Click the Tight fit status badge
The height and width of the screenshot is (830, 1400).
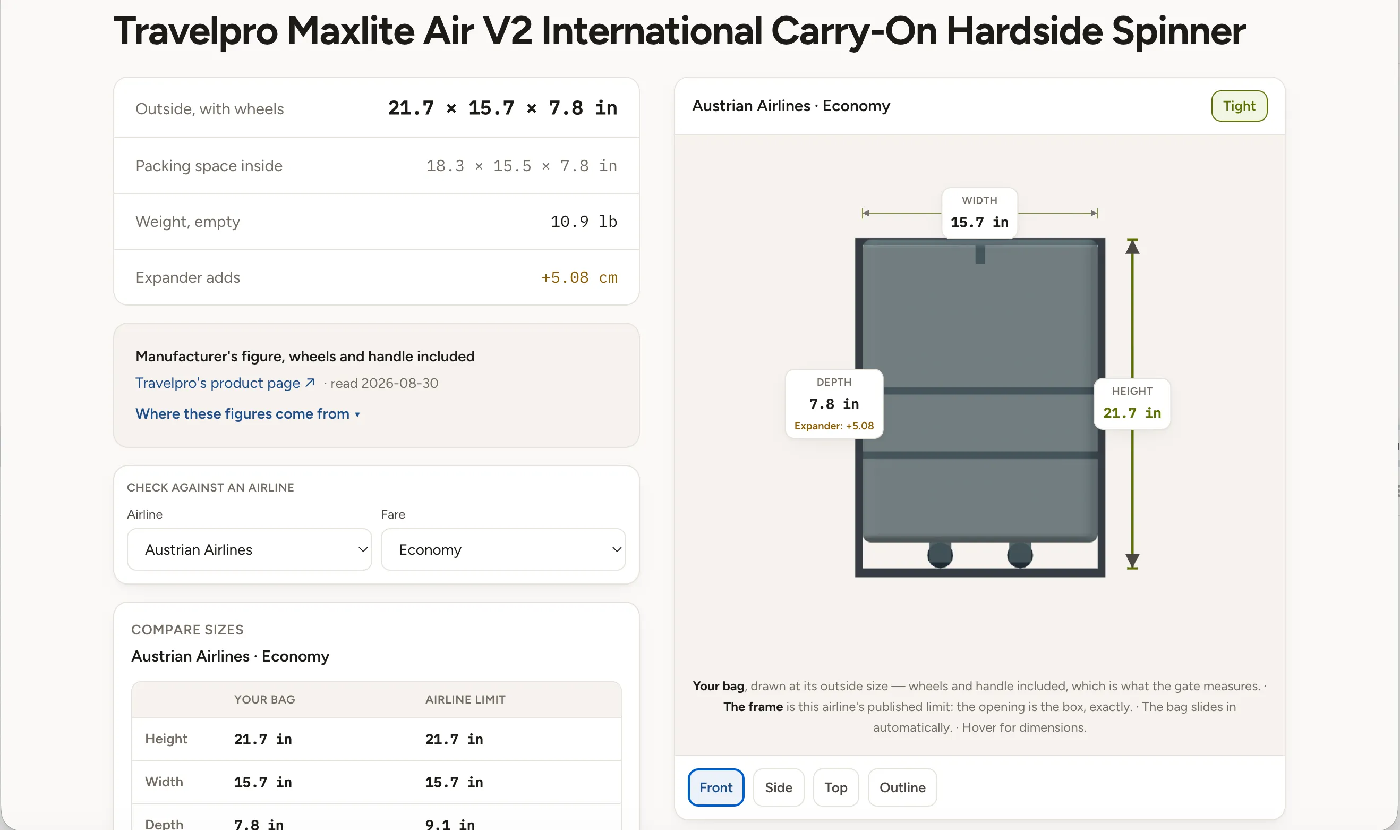point(1239,106)
